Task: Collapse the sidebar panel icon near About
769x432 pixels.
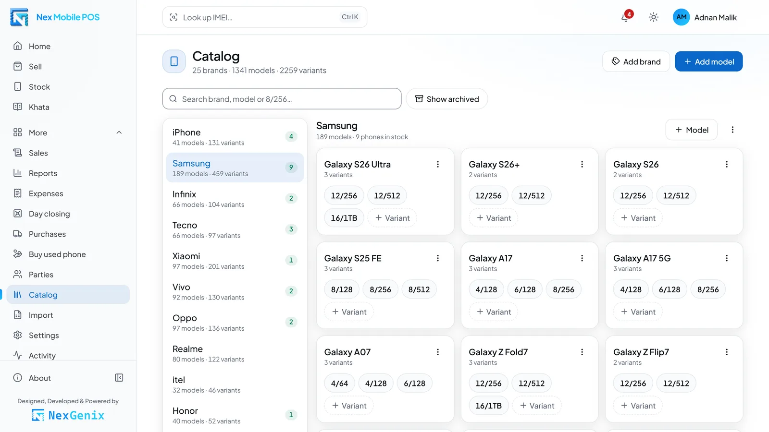Action: [119, 378]
